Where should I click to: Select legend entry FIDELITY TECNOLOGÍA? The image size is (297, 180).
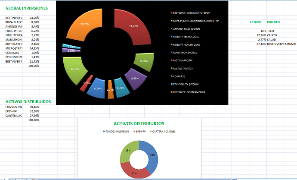tap(185, 37)
